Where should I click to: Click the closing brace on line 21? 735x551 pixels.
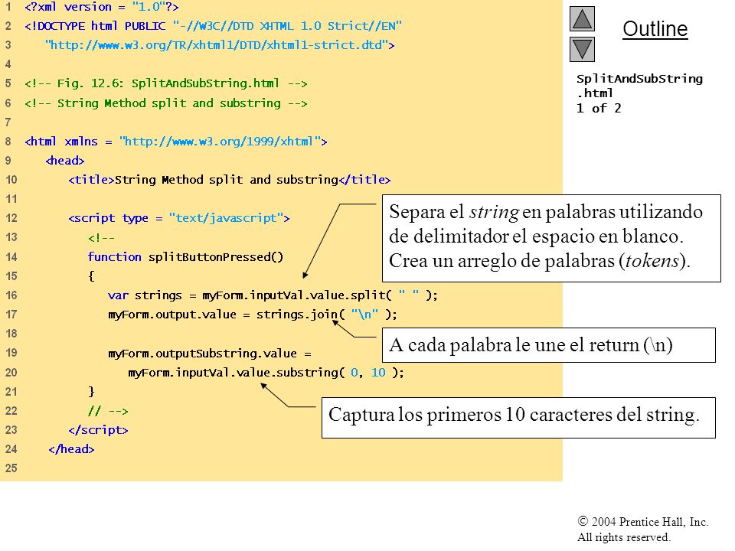click(x=91, y=391)
